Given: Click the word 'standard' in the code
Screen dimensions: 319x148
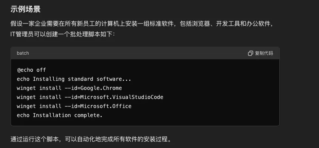Looking at the screenshot, I should [81, 79].
